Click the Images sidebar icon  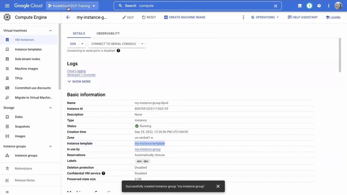click(x=7, y=136)
